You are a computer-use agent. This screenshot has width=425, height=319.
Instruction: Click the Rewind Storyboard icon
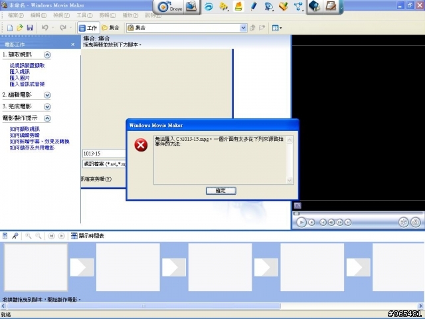click(51, 236)
